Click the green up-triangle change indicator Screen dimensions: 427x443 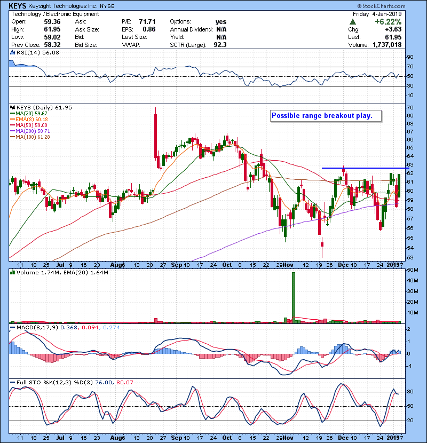click(x=353, y=22)
